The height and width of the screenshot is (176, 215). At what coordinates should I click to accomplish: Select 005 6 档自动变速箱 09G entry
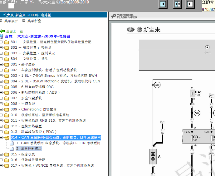pos(32,87)
